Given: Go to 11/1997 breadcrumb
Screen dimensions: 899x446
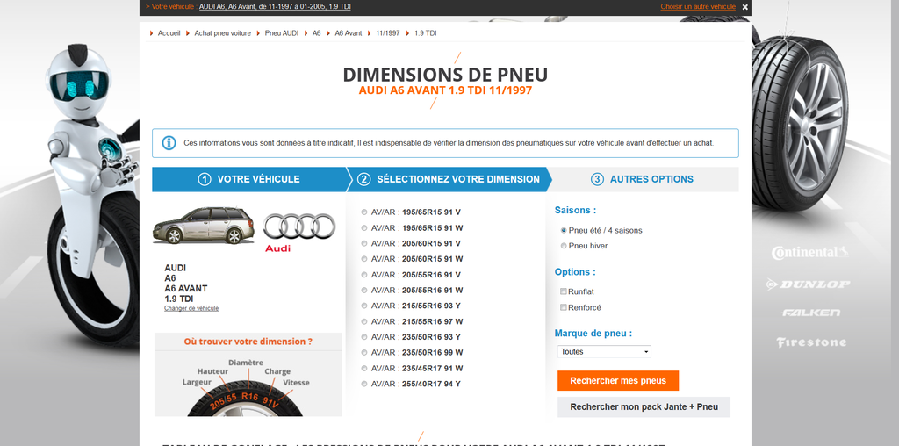Looking at the screenshot, I should point(388,33).
